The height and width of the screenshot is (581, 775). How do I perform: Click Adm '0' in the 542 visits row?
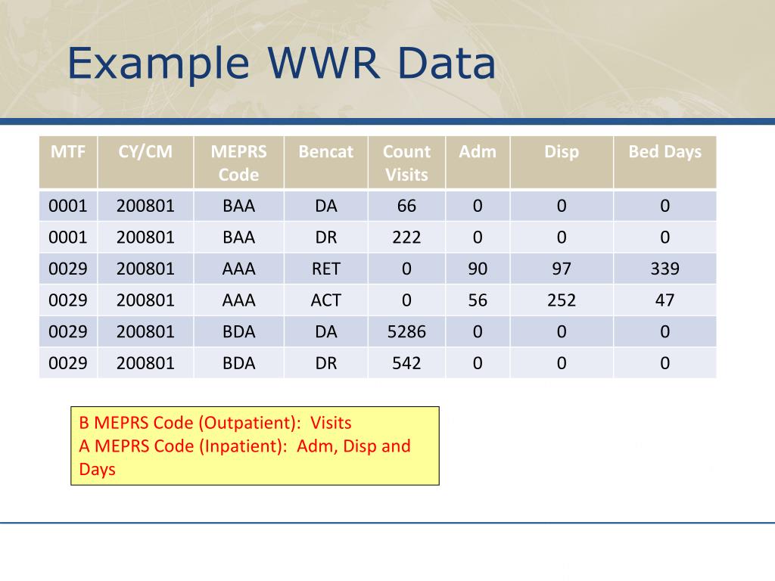[x=478, y=363]
